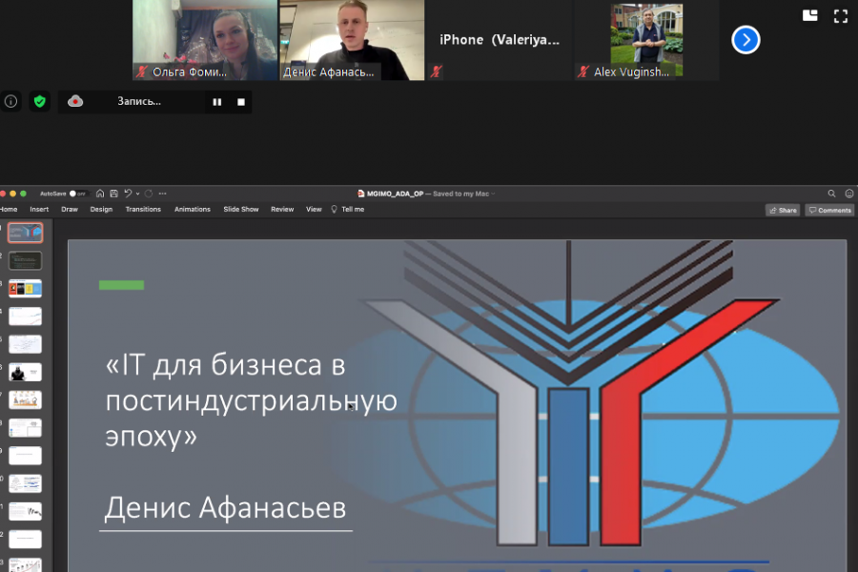Open the more options ellipsis in the title bar
The height and width of the screenshot is (572, 858).
162,194
